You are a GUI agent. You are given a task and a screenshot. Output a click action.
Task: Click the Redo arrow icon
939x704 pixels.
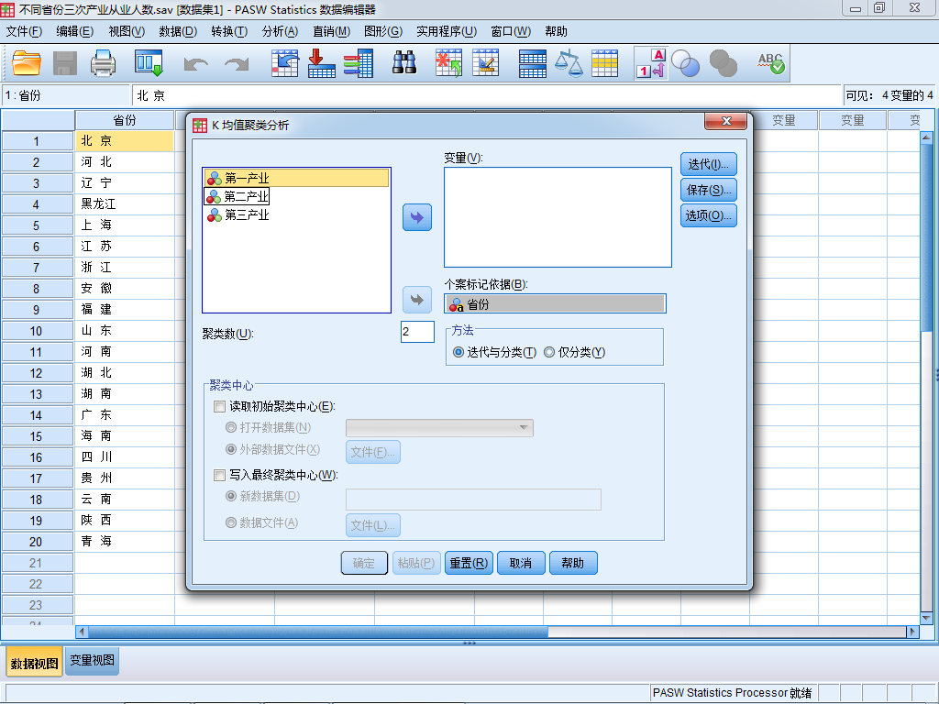[x=237, y=63]
